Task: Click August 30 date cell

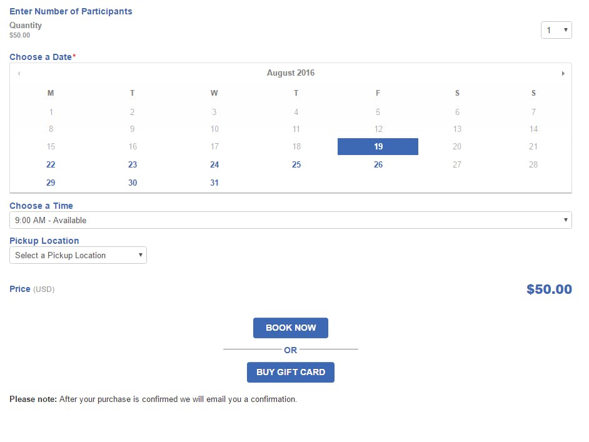Action: (133, 183)
